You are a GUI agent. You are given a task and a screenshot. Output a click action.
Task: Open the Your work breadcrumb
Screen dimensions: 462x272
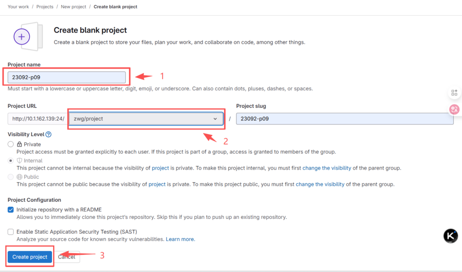[x=18, y=7]
